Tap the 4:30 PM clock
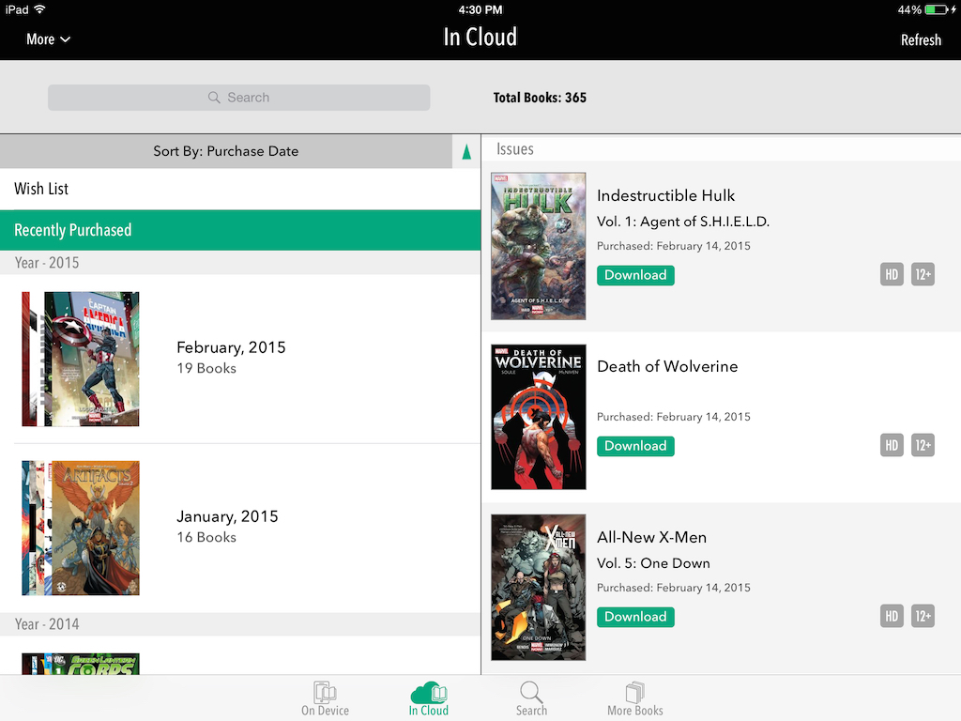This screenshot has height=721, width=961. click(480, 9)
